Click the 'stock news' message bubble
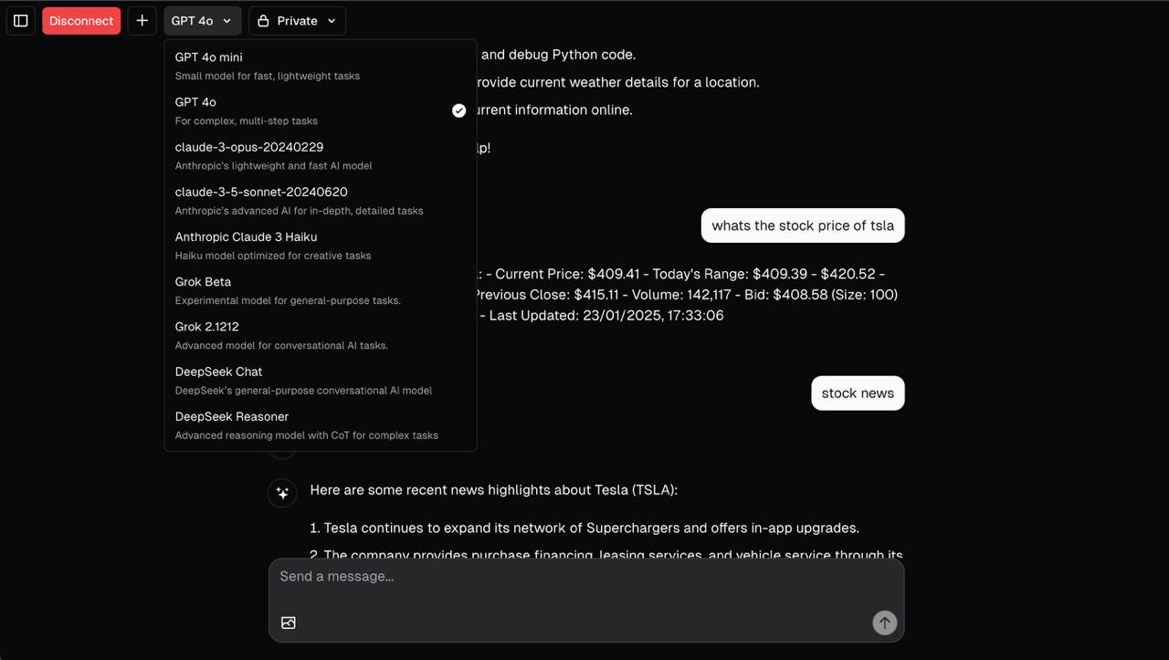Viewport: 1169px width, 660px height. click(858, 393)
